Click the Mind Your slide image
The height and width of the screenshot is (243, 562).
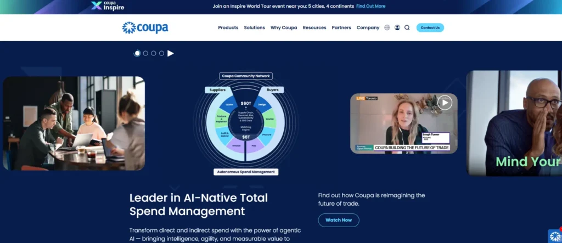point(514,123)
